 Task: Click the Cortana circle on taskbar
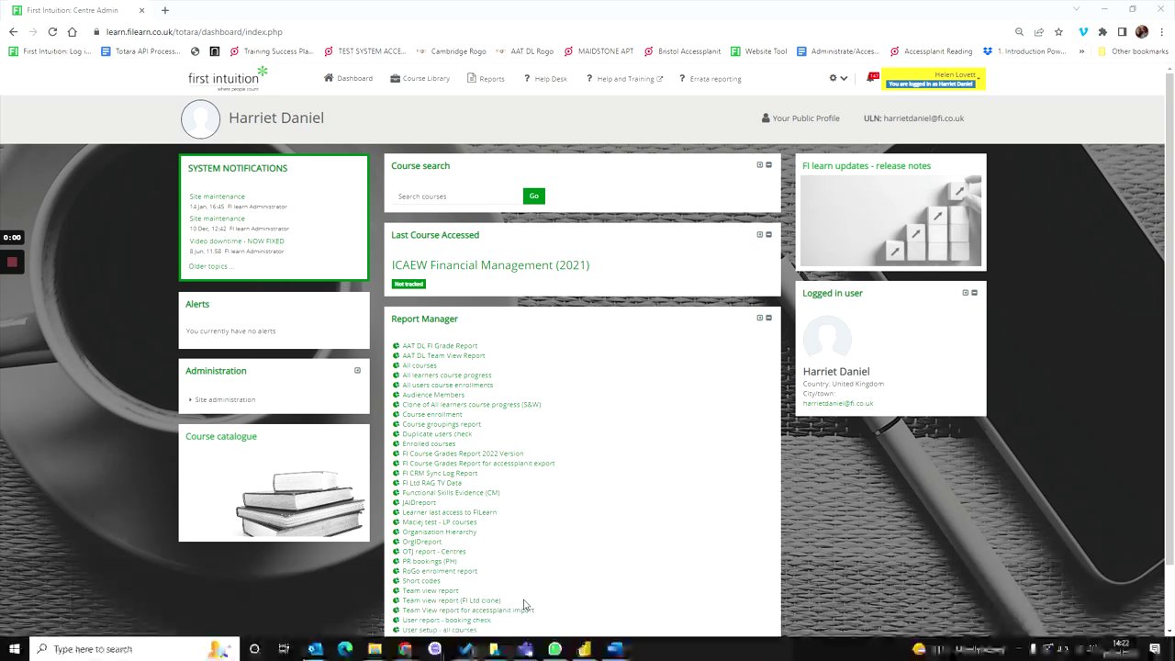254,649
